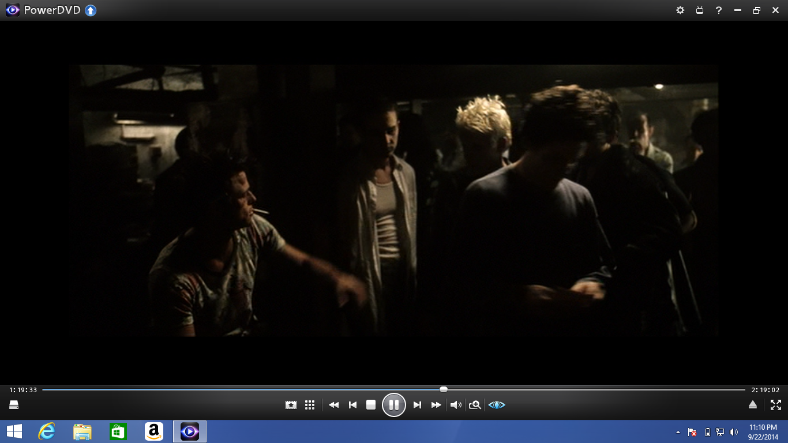This screenshot has height=443, width=788.
Task: Click the elapsed time 1:19:33
Action: click(x=23, y=390)
